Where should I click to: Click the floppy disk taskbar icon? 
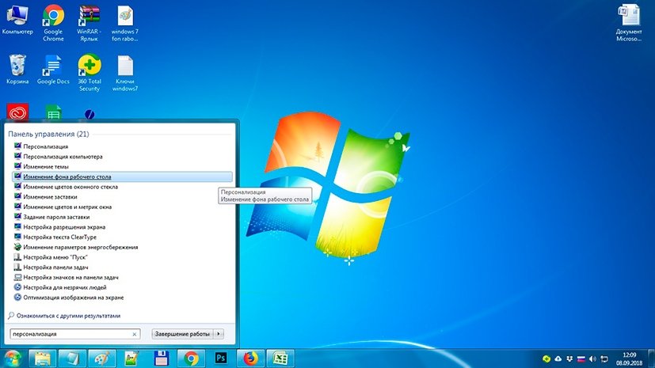coord(161,359)
